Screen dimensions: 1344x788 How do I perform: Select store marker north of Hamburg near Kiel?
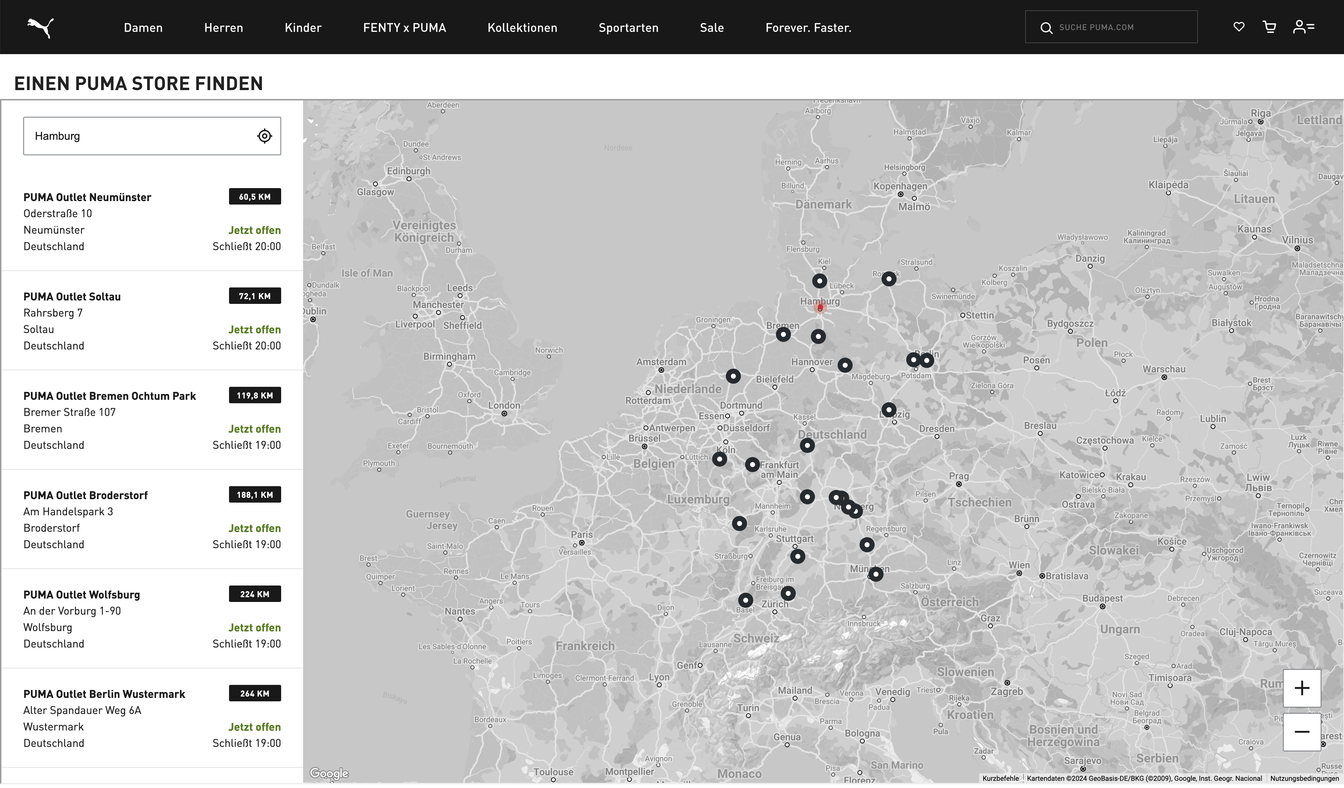820,281
